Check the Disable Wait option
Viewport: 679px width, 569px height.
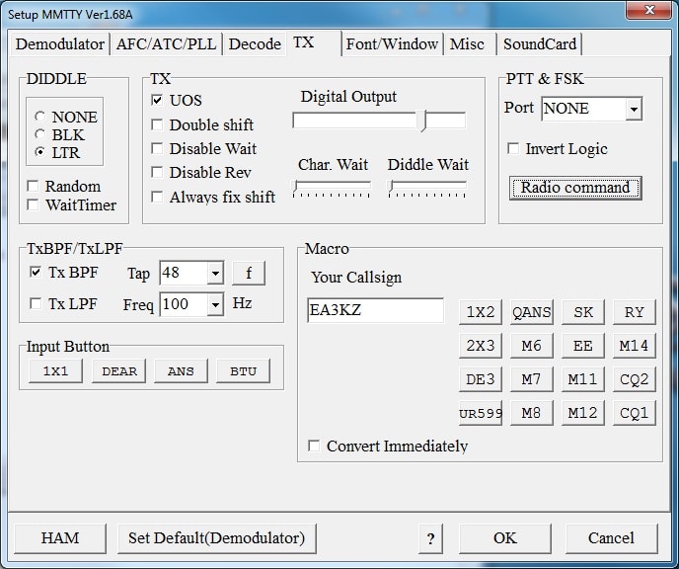point(157,148)
